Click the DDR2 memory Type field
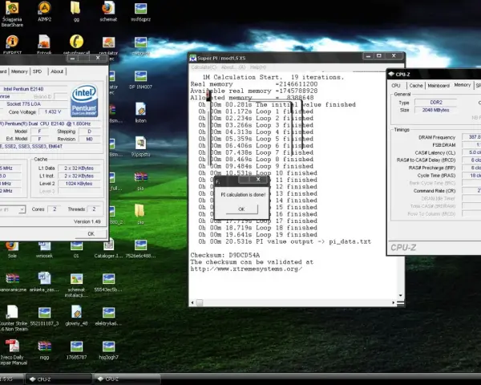The width and height of the screenshot is (481, 385). click(x=436, y=102)
